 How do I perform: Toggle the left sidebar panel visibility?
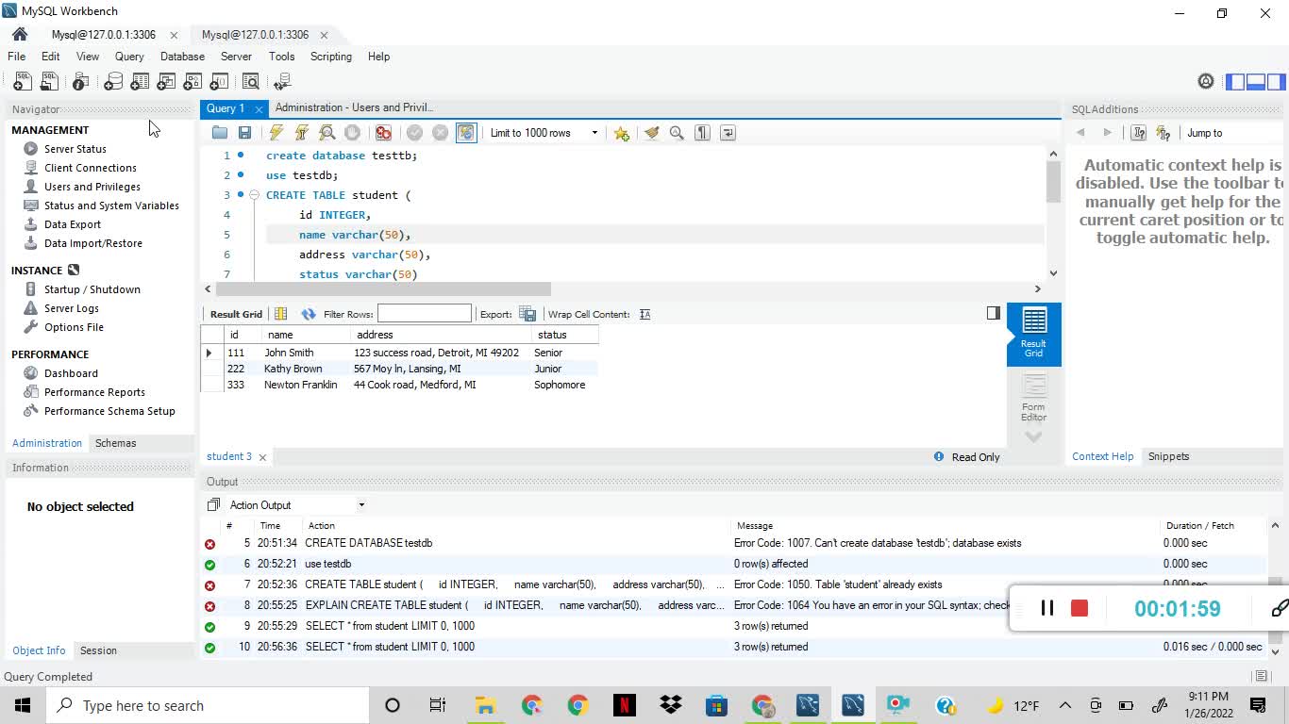(1235, 82)
